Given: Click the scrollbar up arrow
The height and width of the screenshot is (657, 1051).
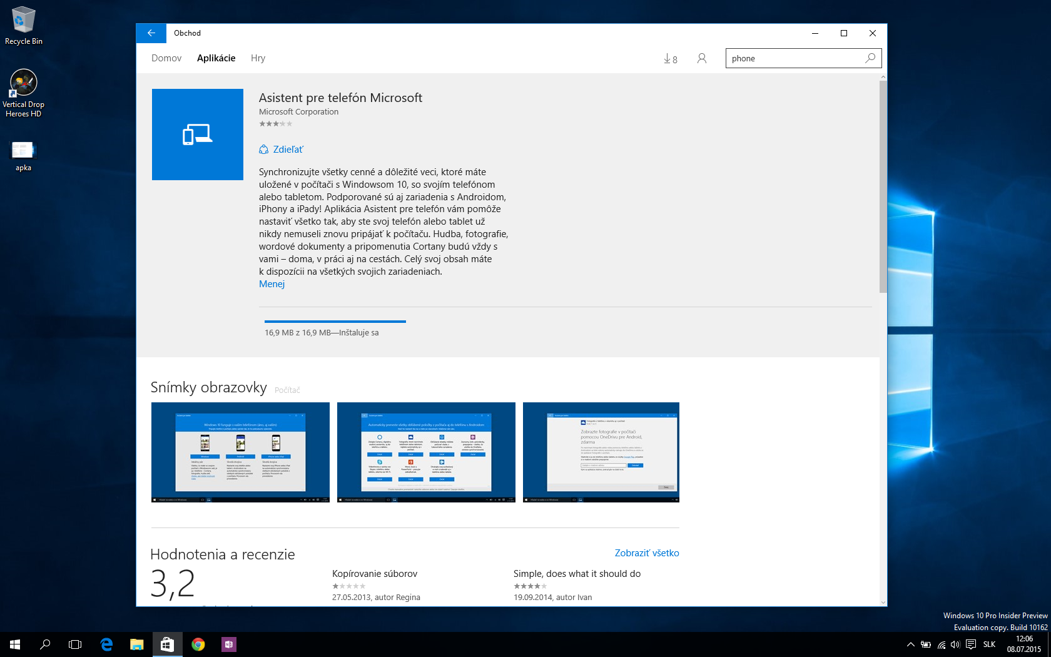Looking at the screenshot, I should click(x=883, y=77).
